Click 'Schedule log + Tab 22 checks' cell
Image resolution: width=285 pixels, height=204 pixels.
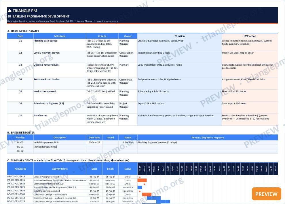point(180,95)
